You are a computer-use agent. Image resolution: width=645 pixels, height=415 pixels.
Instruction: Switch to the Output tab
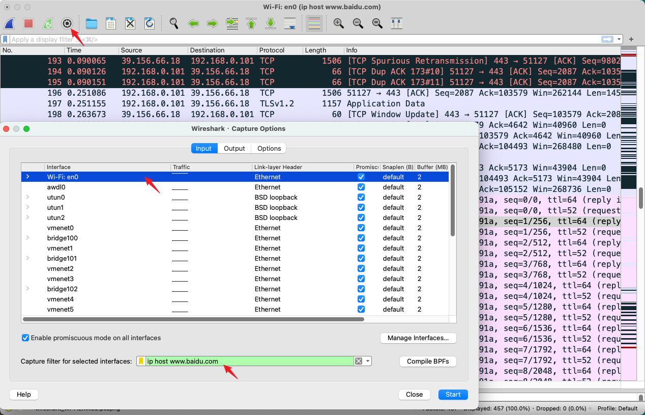(x=234, y=148)
